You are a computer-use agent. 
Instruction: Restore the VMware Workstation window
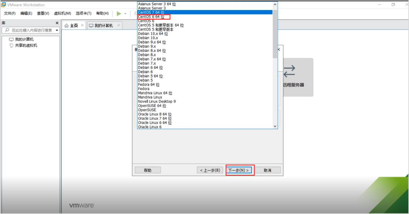click(x=393, y=5)
